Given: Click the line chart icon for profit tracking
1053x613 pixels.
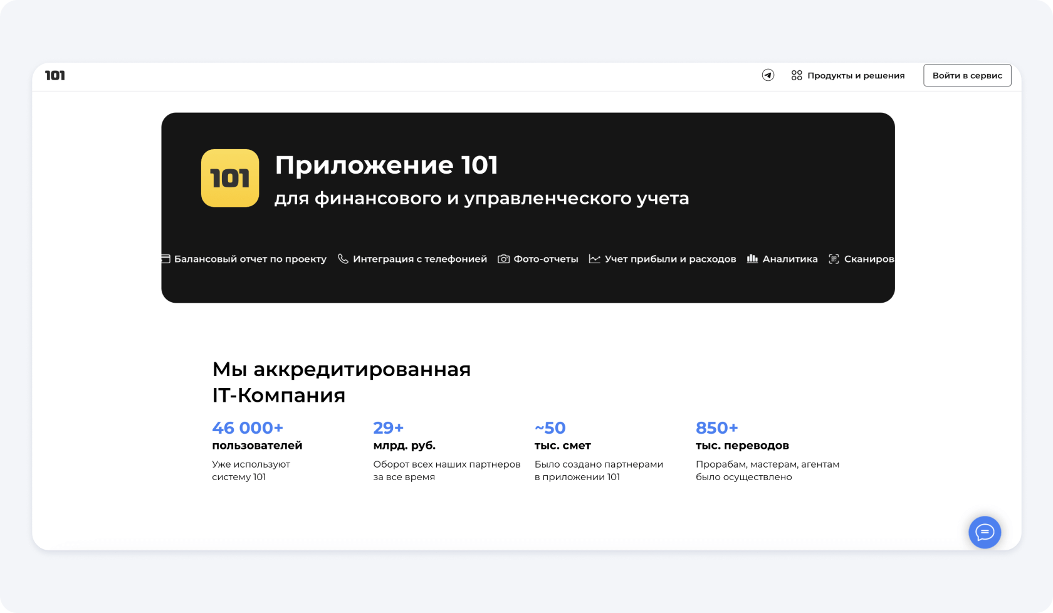Looking at the screenshot, I should point(594,259).
